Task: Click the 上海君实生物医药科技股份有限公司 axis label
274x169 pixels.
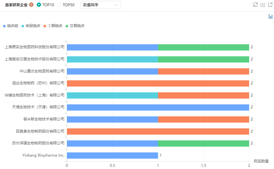Action: pyautogui.click(x=35, y=47)
